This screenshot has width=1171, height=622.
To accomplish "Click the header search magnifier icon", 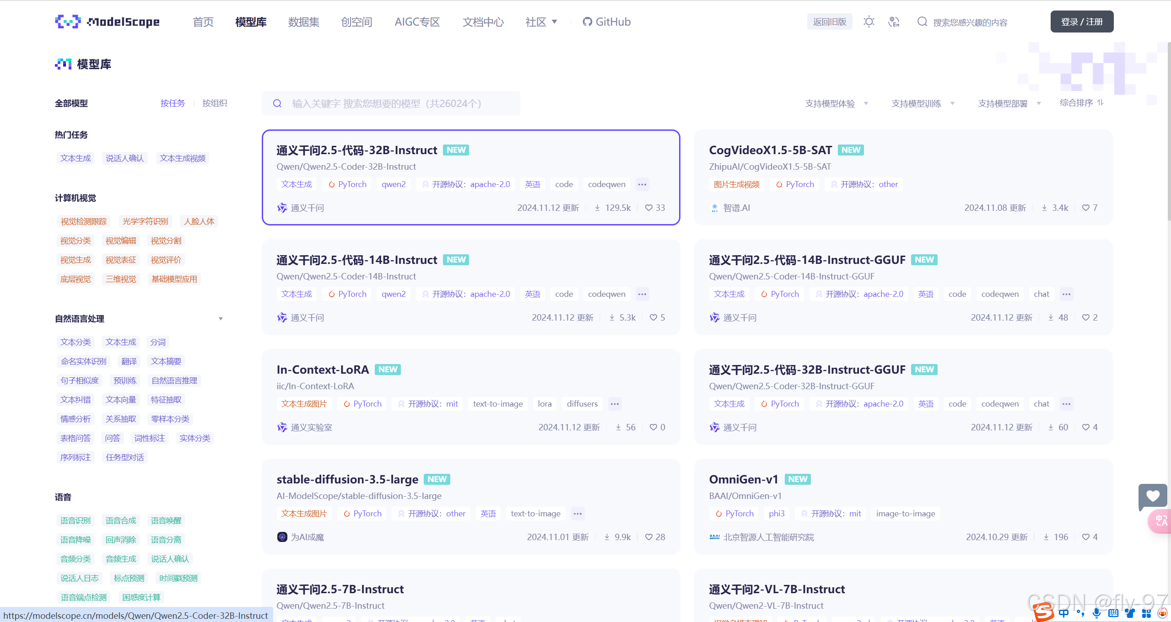I will (x=922, y=21).
